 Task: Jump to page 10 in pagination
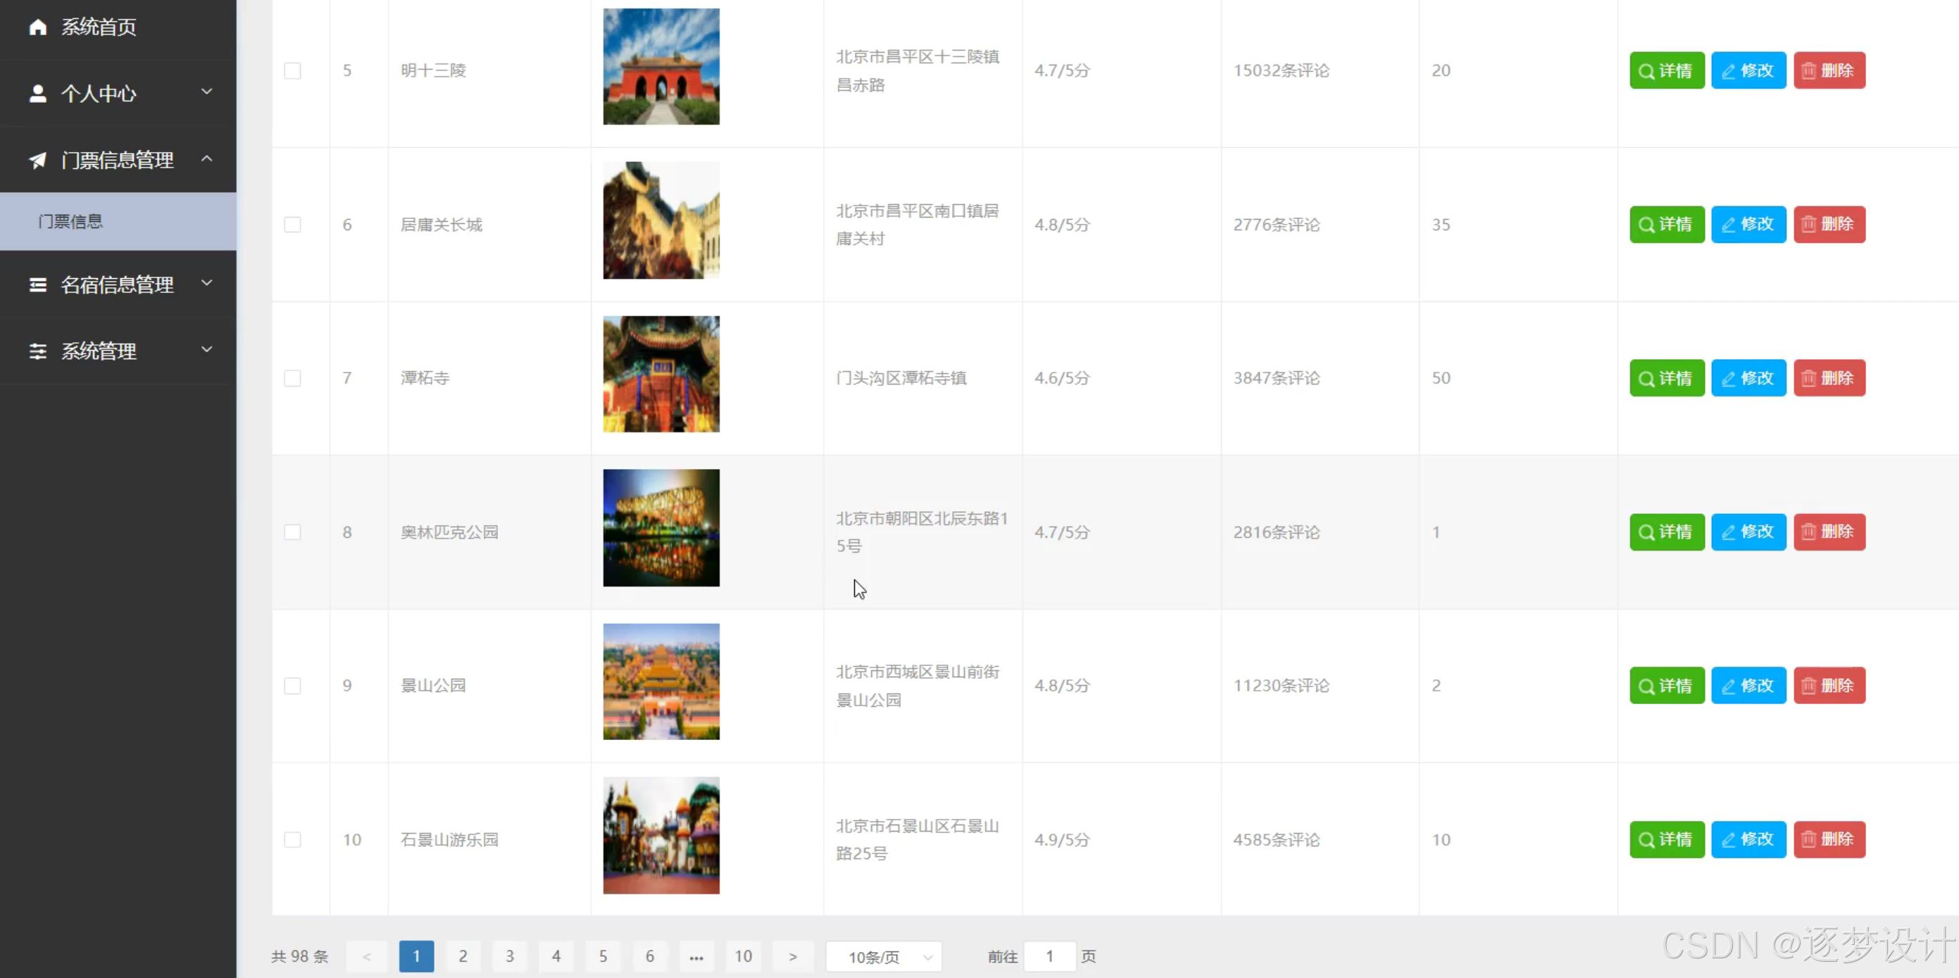[743, 956]
